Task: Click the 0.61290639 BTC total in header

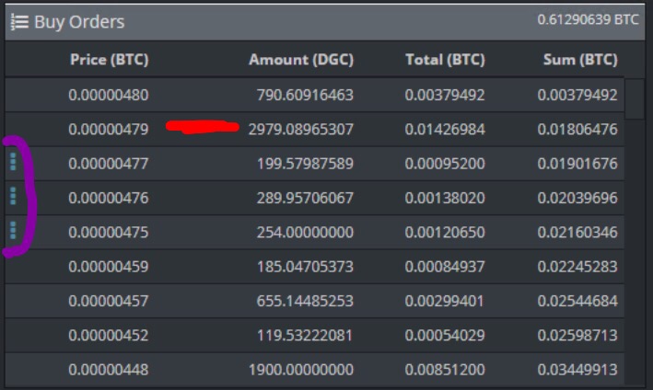Action: tap(588, 19)
